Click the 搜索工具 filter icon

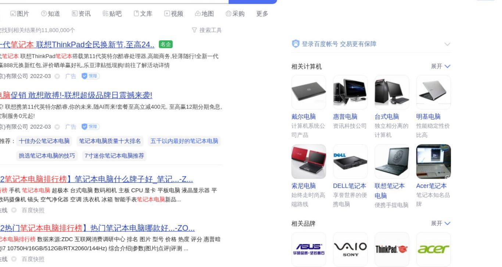tap(194, 30)
